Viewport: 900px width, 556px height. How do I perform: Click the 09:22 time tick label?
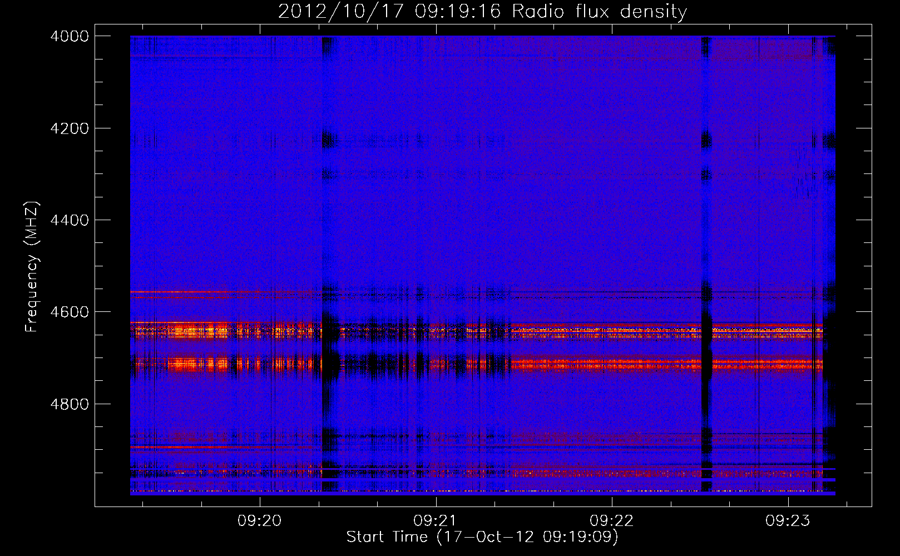(x=612, y=521)
